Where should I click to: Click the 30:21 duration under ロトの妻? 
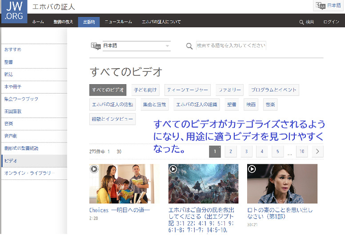coord(252,224)
